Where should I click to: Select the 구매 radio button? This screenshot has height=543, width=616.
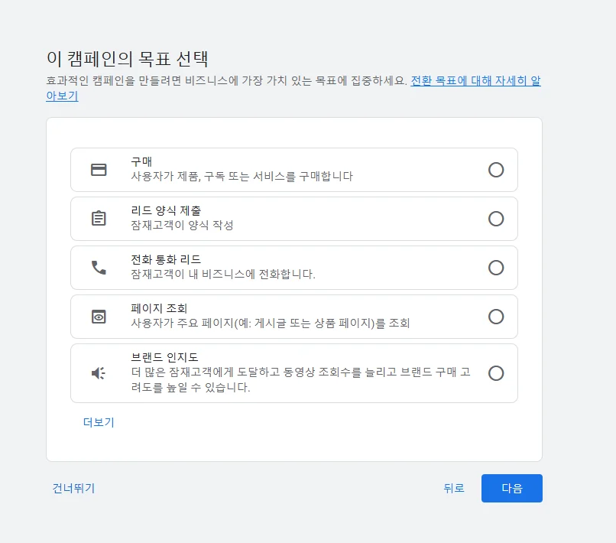point(496,170)
